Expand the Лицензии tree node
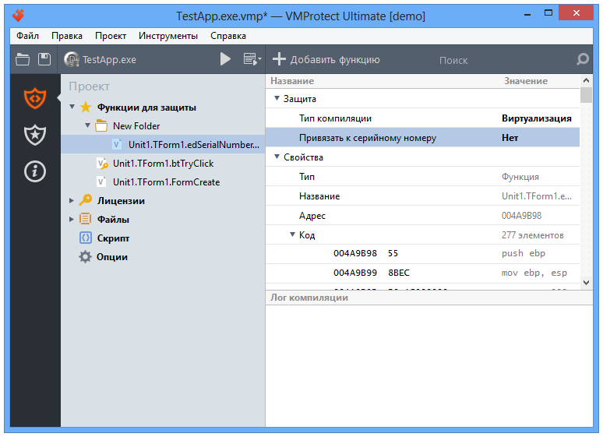The image size is (603, 437). tap(71, 200)
